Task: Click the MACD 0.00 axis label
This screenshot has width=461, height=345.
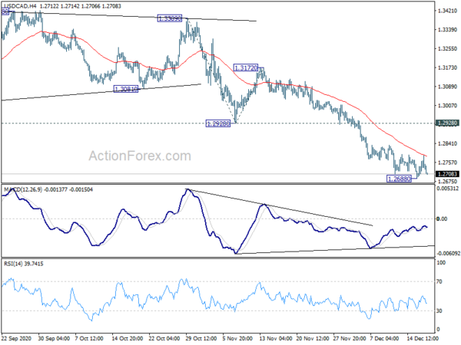Action: 442,219
